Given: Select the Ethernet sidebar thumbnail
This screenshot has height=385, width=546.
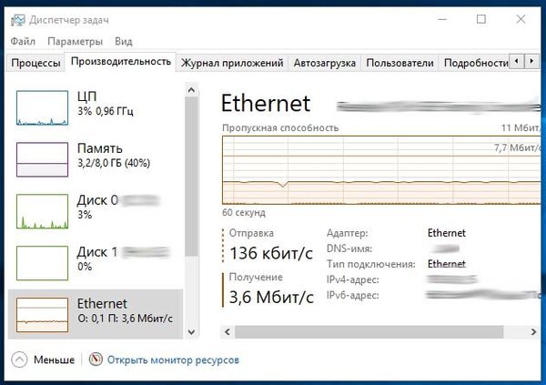Looking at the screenshot, I should pyautogui.click(x=42, y=315).
